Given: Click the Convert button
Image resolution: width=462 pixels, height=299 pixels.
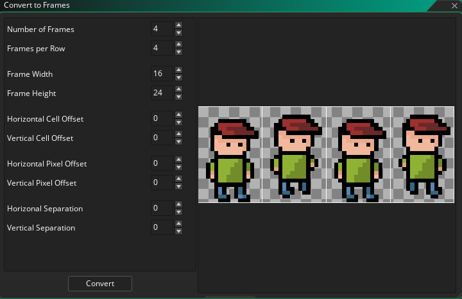Looking at the screenshot, I should pos(100,284).
